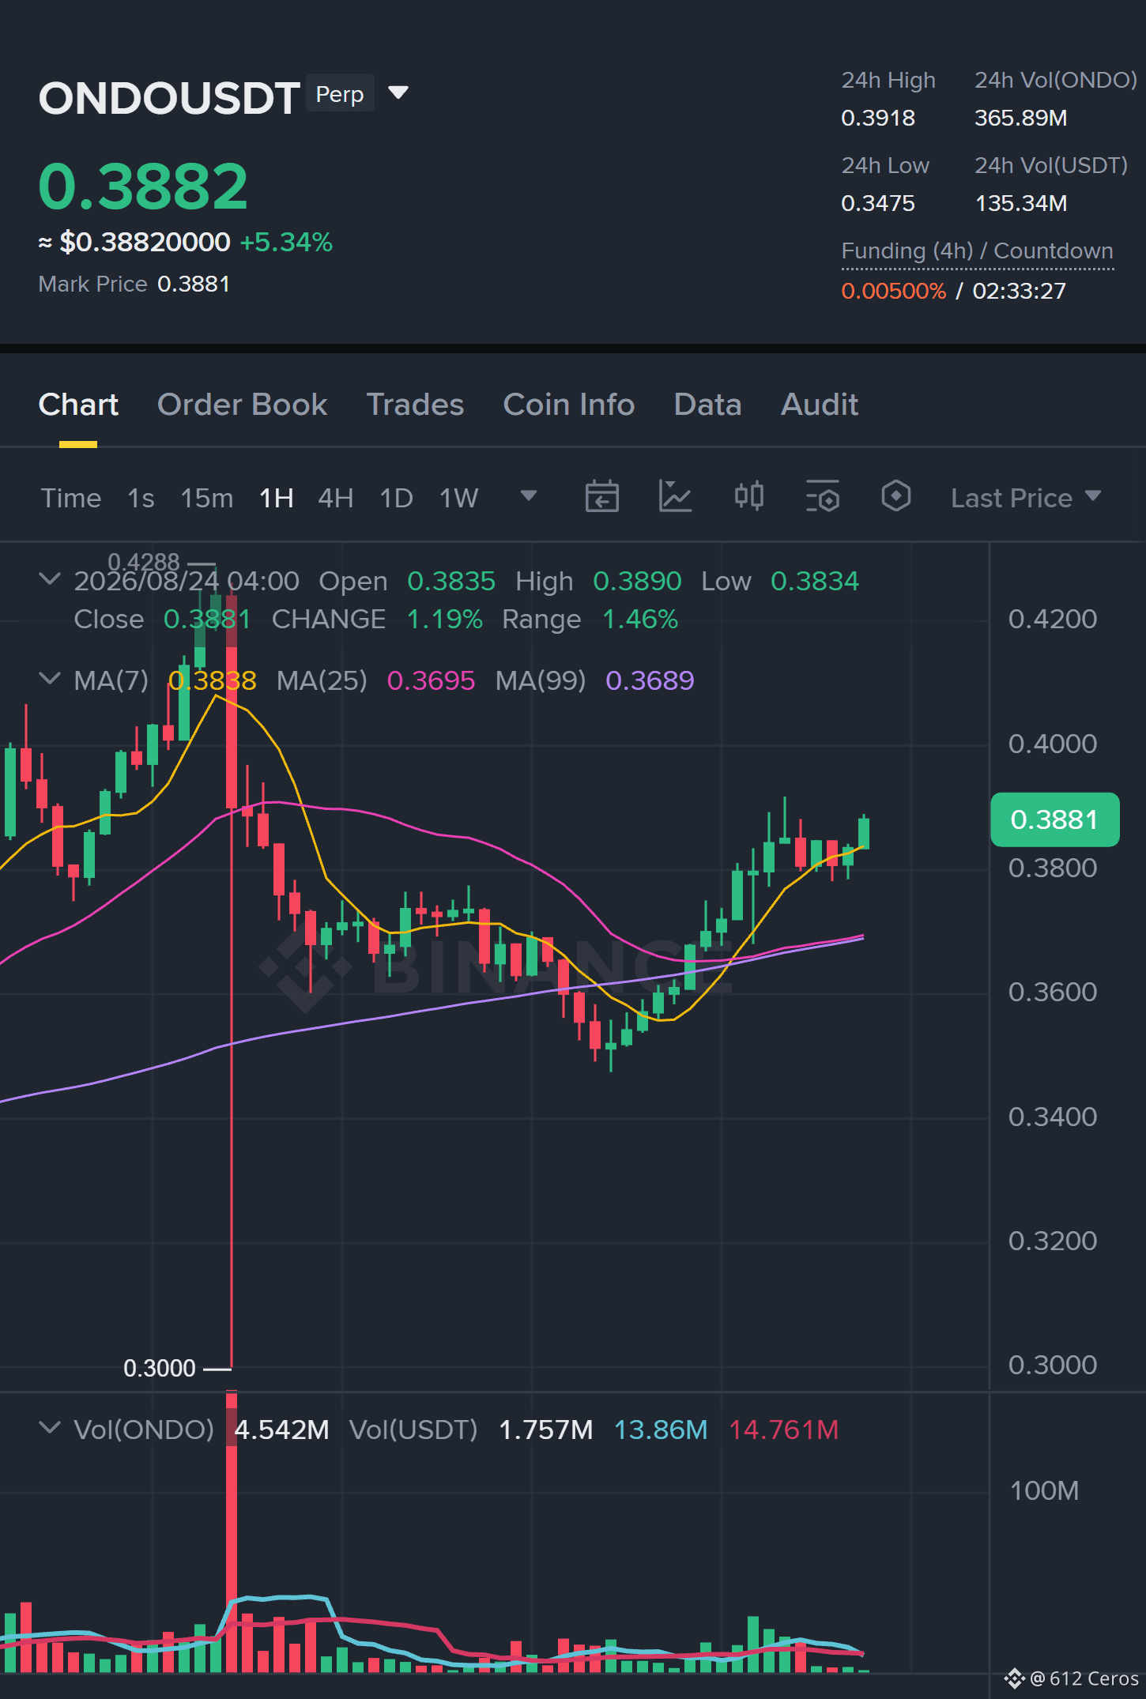Tap the 24h High value 0.3918

pyautogui.click(x=878, y=119)
